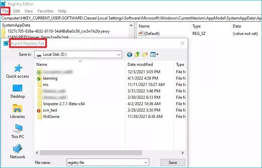Open Desktop location in sidebar
262x168 pixels.
tap(17, 91)
